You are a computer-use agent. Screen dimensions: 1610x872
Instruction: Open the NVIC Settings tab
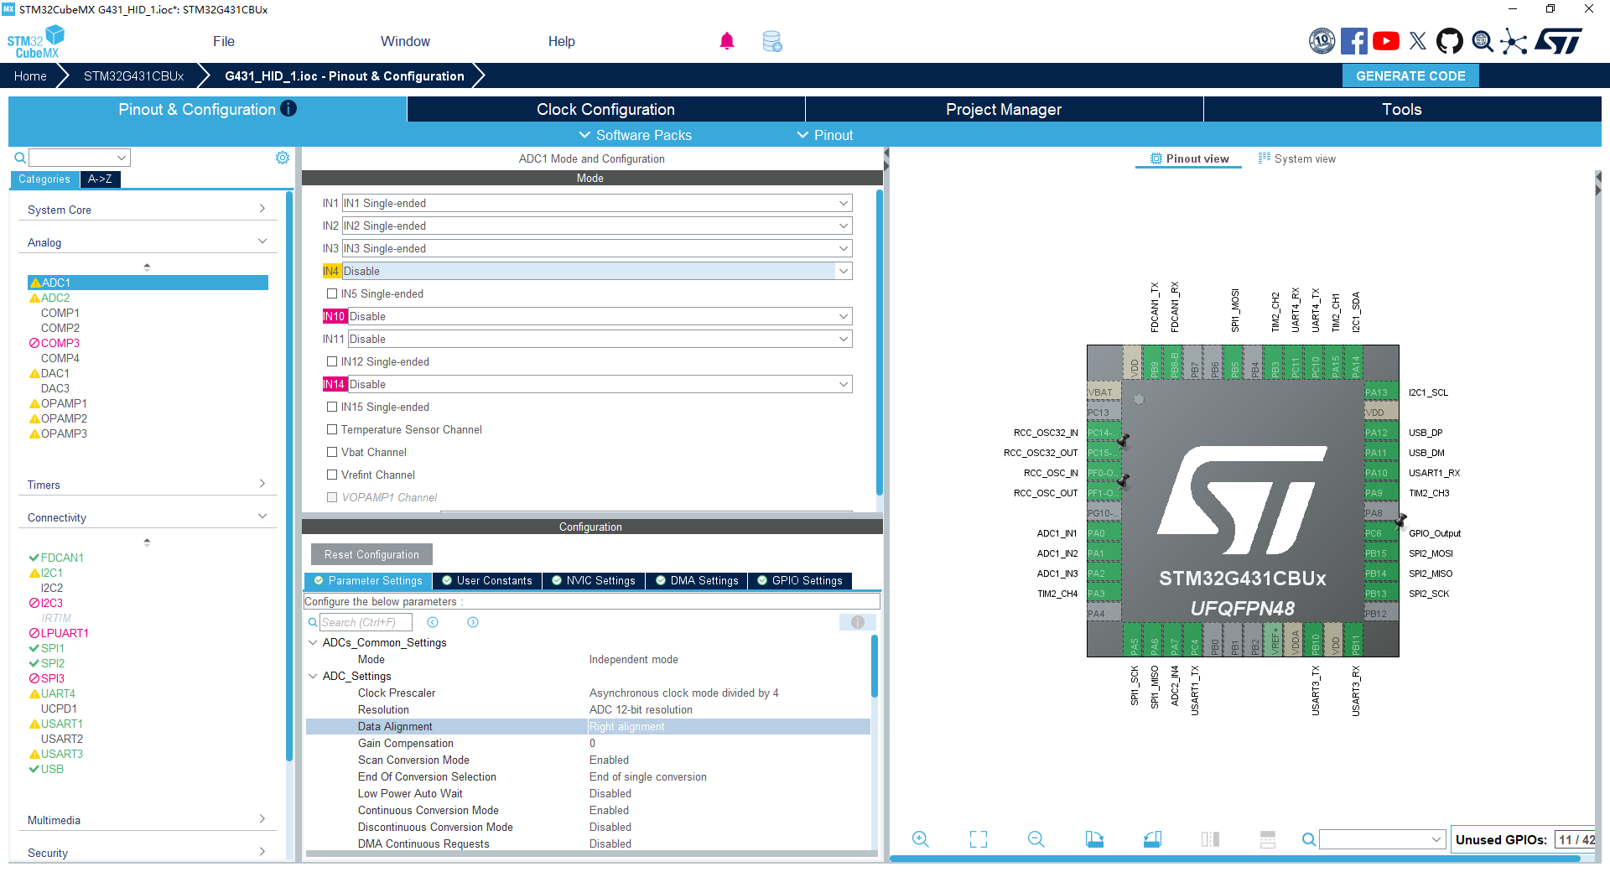pos(593,580)
